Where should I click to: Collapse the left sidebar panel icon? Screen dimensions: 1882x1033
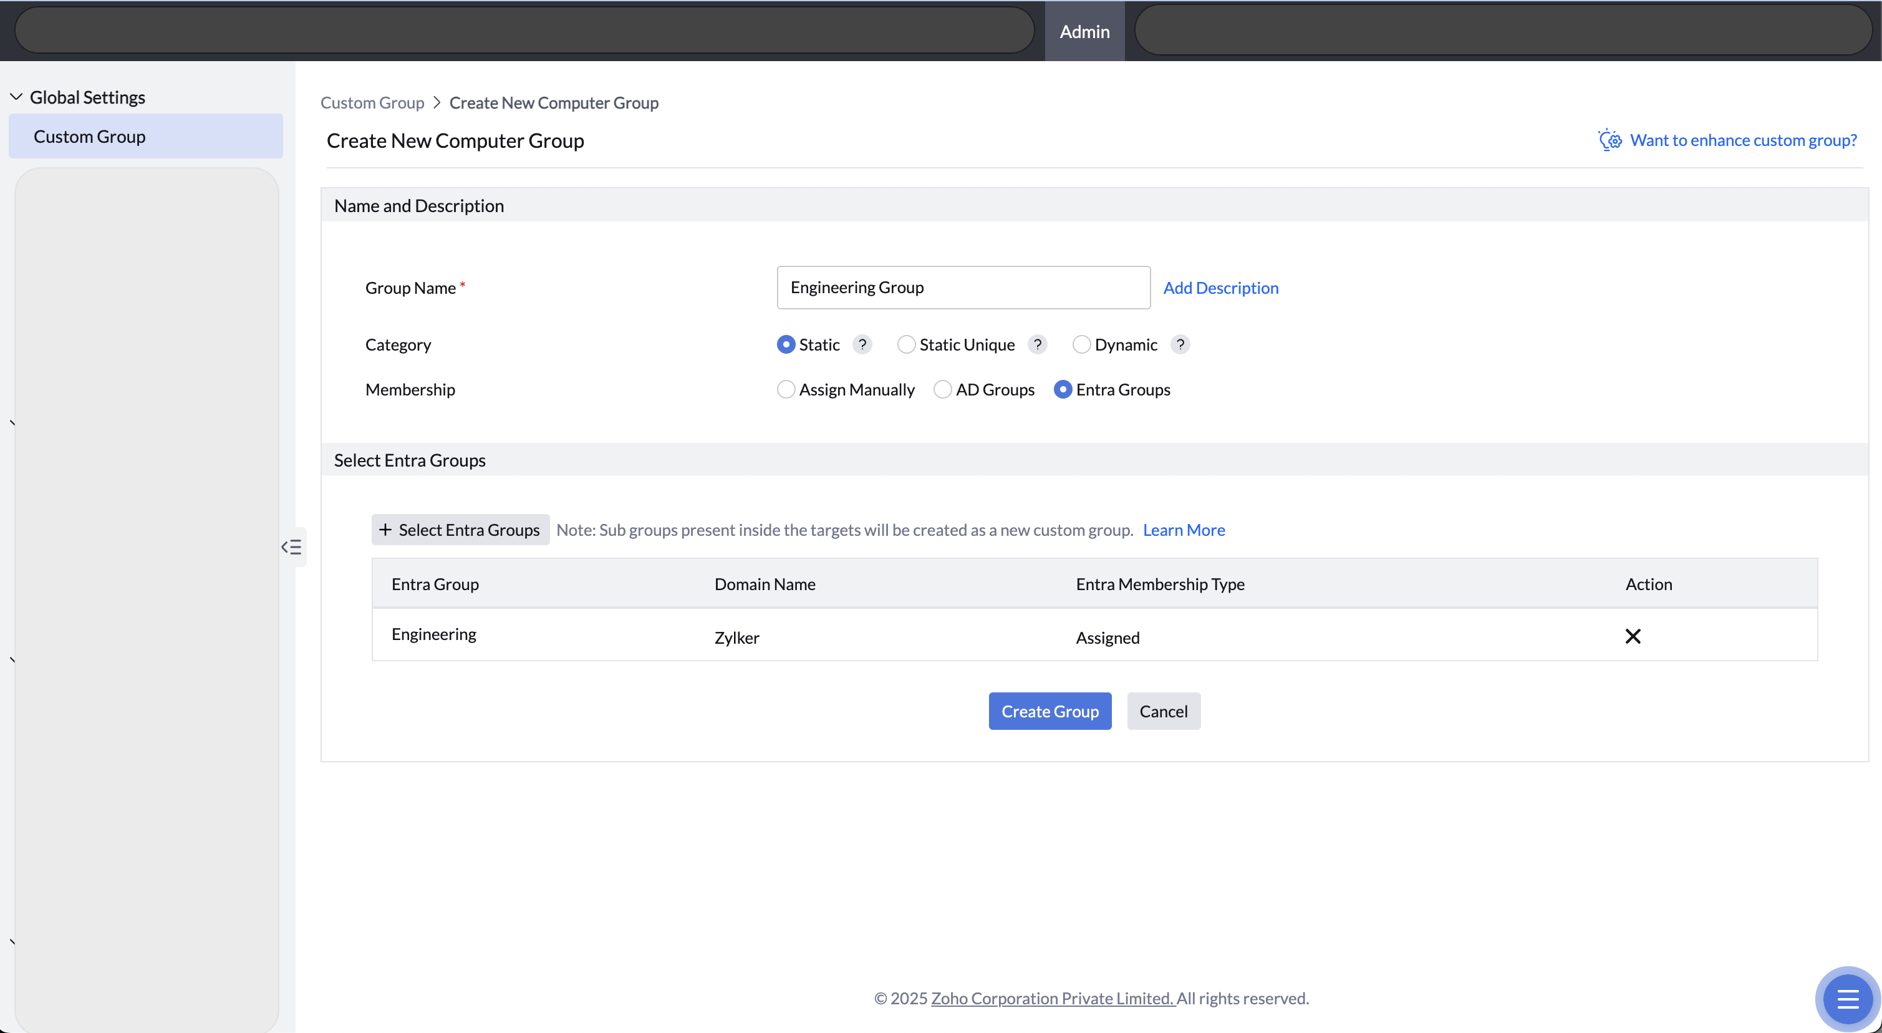(x=291, y=547)
